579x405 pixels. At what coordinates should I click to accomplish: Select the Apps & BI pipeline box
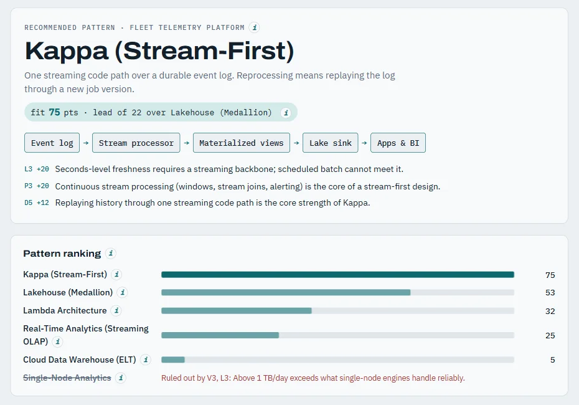[398, 143]
